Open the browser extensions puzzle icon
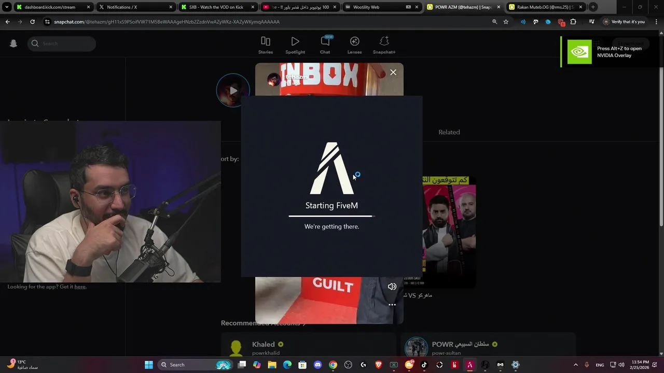This screenshot has width=664, height=373. 573,22
